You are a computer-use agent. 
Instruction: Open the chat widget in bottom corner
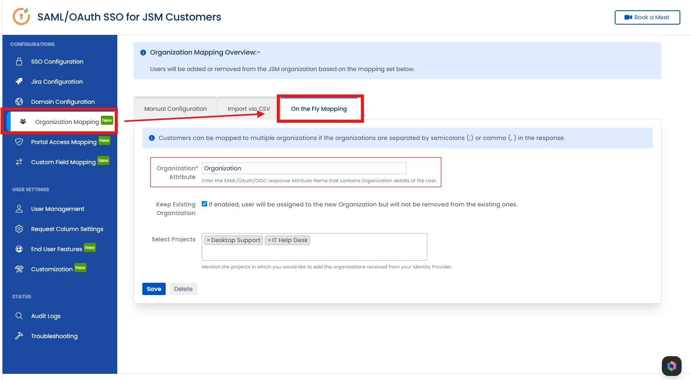click(671, 366)
